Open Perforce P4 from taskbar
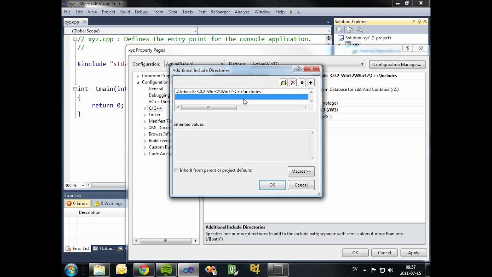 255,270
